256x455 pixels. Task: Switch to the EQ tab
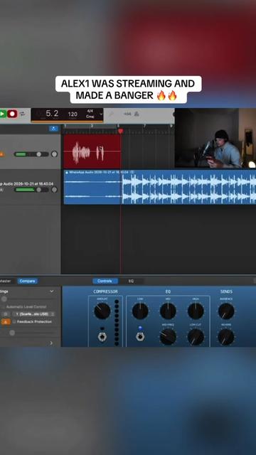131,281
